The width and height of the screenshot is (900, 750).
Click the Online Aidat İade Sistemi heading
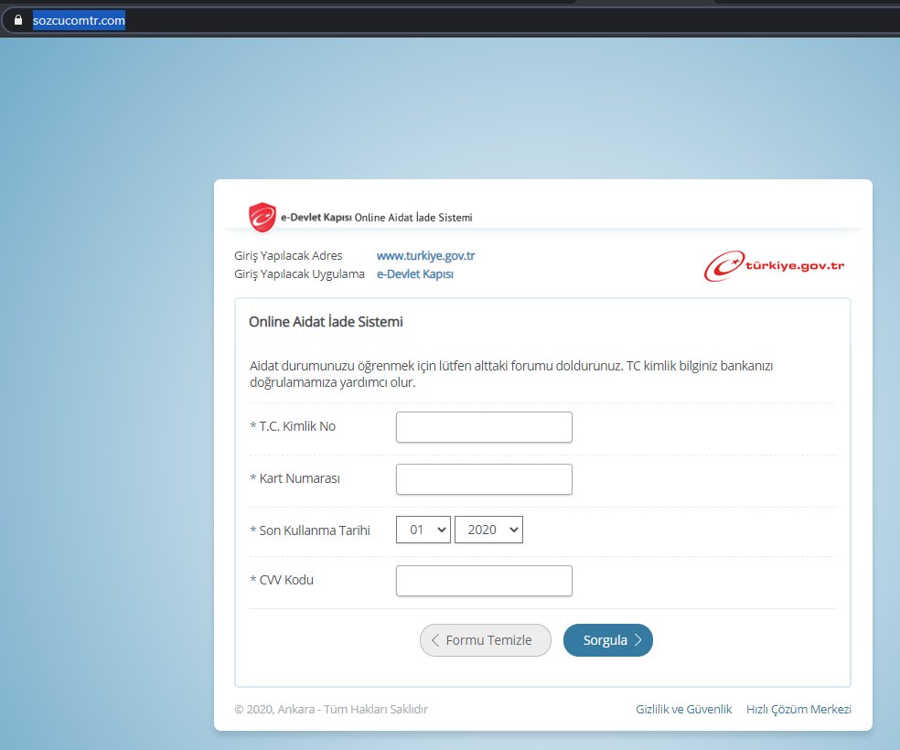(x=326, y=321)
